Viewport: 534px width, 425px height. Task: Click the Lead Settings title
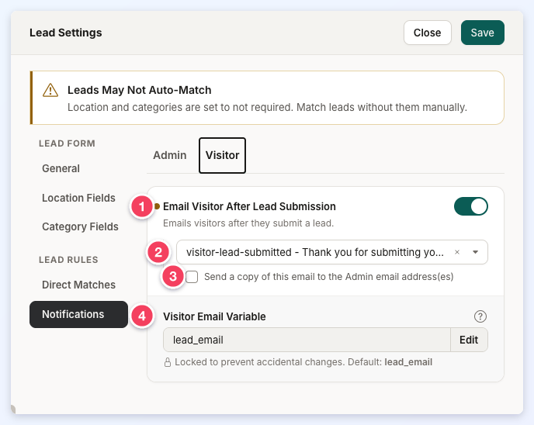tap(66, 33)
